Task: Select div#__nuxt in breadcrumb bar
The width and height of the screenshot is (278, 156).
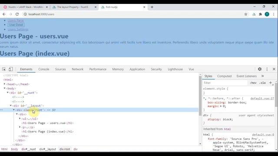Action: coord(29,149)
